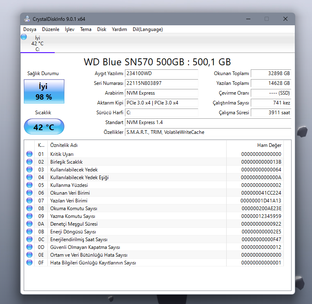Select the Denetçi Meşgul Süresi attribute name
312x304 pixels.
(x=74, y=224)
